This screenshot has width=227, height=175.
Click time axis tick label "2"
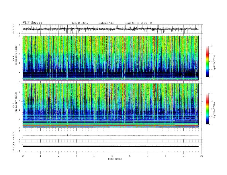[x=58, y=156]
